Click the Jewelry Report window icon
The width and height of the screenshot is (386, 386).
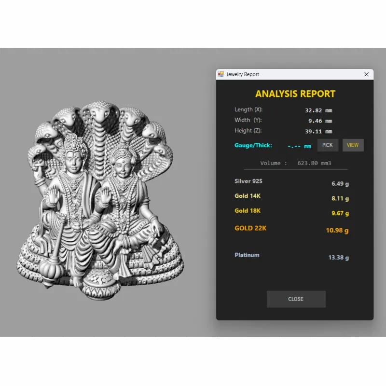coord(221,74)
